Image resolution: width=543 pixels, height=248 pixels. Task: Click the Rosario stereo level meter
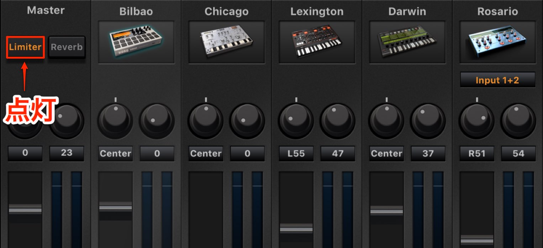(518, 210)
